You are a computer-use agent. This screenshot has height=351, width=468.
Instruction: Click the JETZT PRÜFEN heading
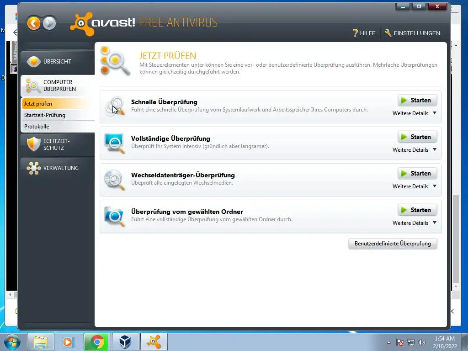tap(168, 56)
